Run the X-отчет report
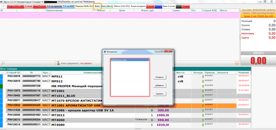This screenshot has height=130, width=276. [29, 6]
